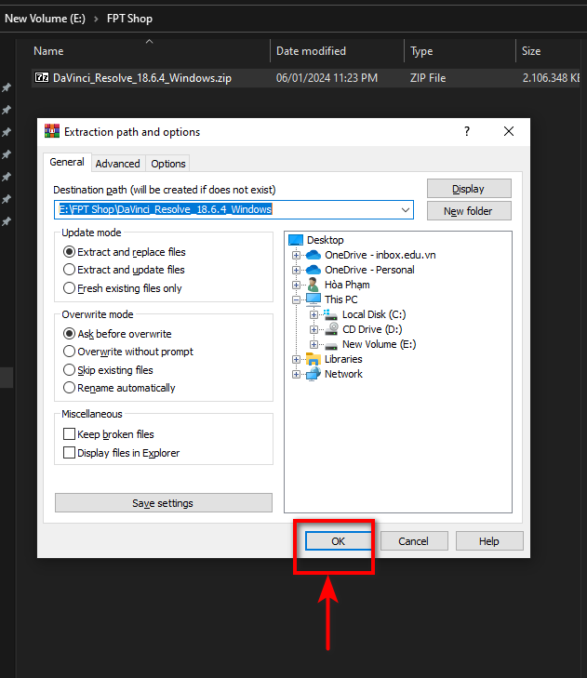Sort by Type column in Explorer
The image size is (587, 678).
coord(421,51)
